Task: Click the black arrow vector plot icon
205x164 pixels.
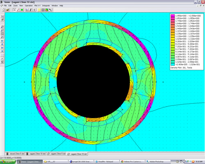Action: [50, 10]
